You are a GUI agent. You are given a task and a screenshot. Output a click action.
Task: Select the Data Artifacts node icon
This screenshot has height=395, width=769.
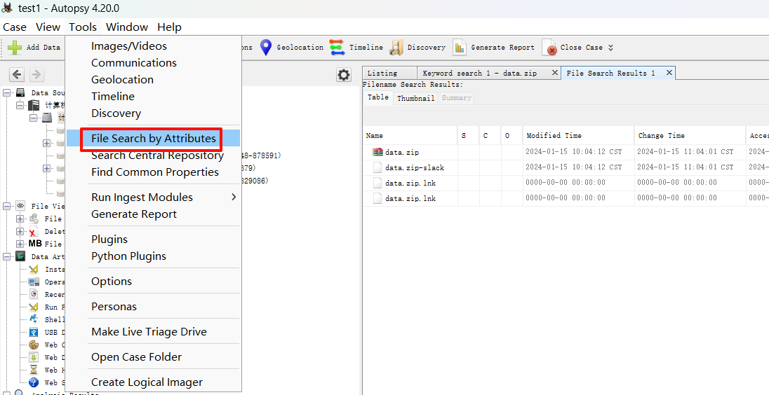click(x=20, y=256)
